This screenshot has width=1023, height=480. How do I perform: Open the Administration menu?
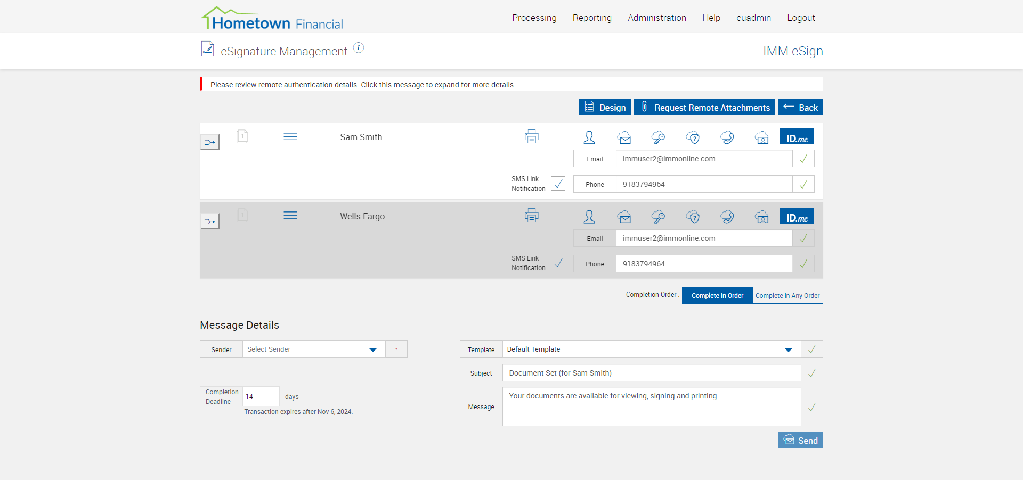point(656,18)
